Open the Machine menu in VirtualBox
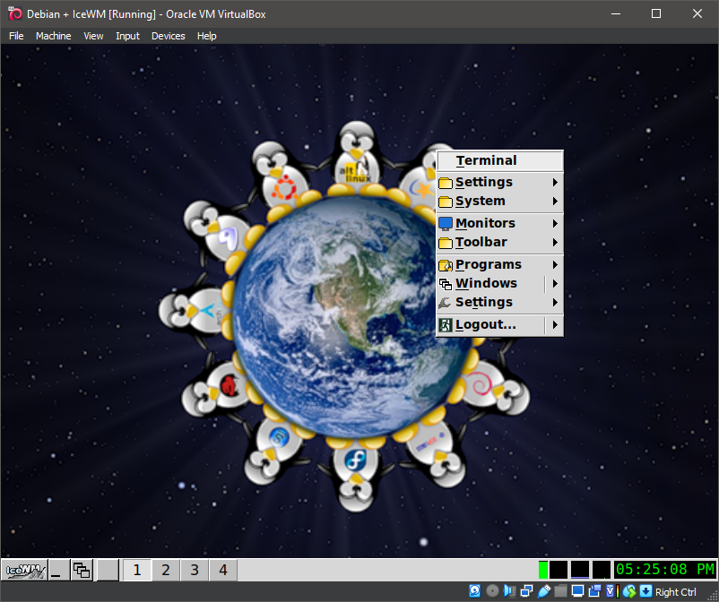Screen dimensions: 719x602 tap(53, 36)
